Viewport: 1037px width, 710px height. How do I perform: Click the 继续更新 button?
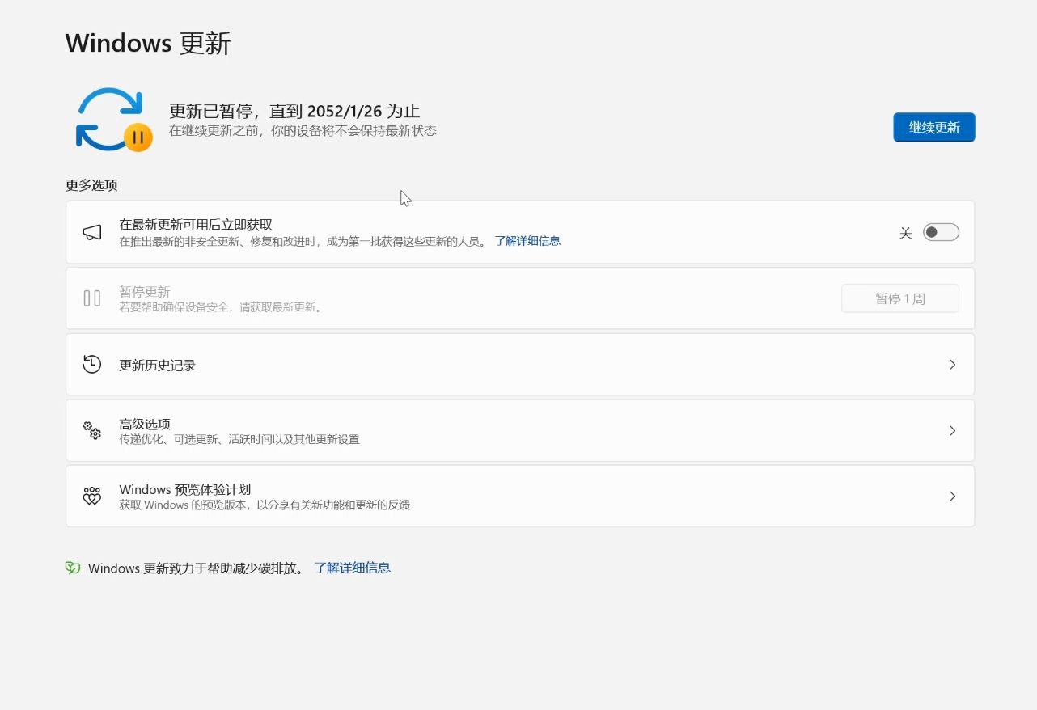click(933, 127)
